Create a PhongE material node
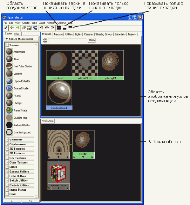This screenshot has width=190, height=205. (14, 103)
